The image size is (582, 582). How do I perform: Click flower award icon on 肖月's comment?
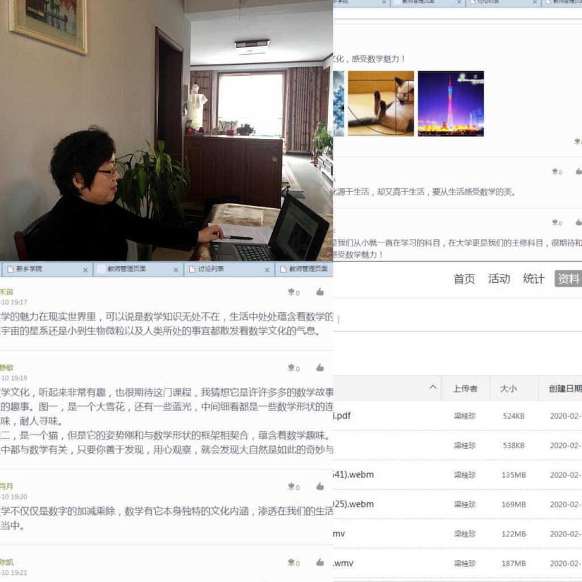(x=292, y=487)
